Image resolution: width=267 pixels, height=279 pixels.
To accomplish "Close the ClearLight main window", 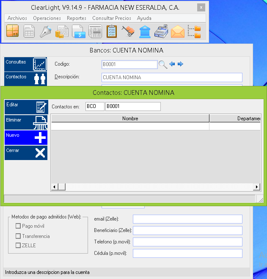I will click(x=201, y=8).
